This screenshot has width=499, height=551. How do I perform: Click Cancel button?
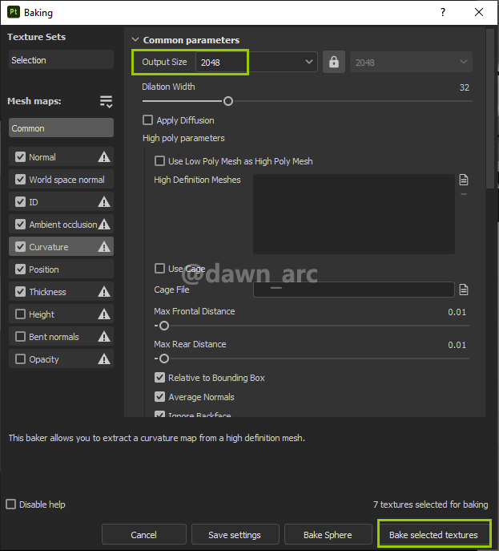point(144,534)
